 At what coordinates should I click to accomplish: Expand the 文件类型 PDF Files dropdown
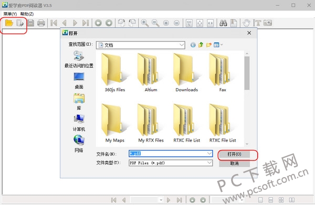(209, 163)
